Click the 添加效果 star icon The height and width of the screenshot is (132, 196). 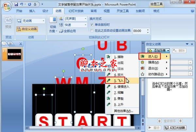[150, 51]
